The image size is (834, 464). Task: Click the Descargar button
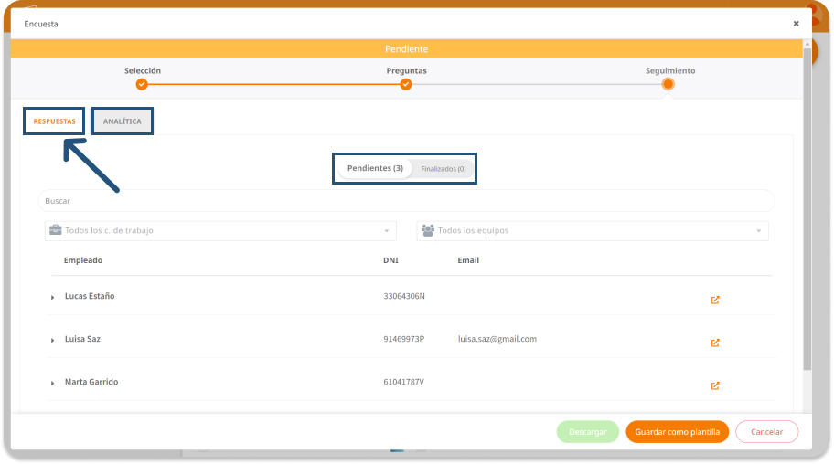pos(587,432)
